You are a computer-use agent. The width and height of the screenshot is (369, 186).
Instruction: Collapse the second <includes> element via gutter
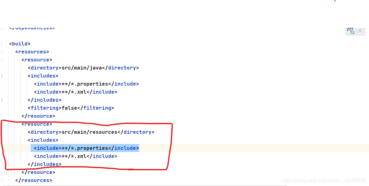tap(1, 140)
